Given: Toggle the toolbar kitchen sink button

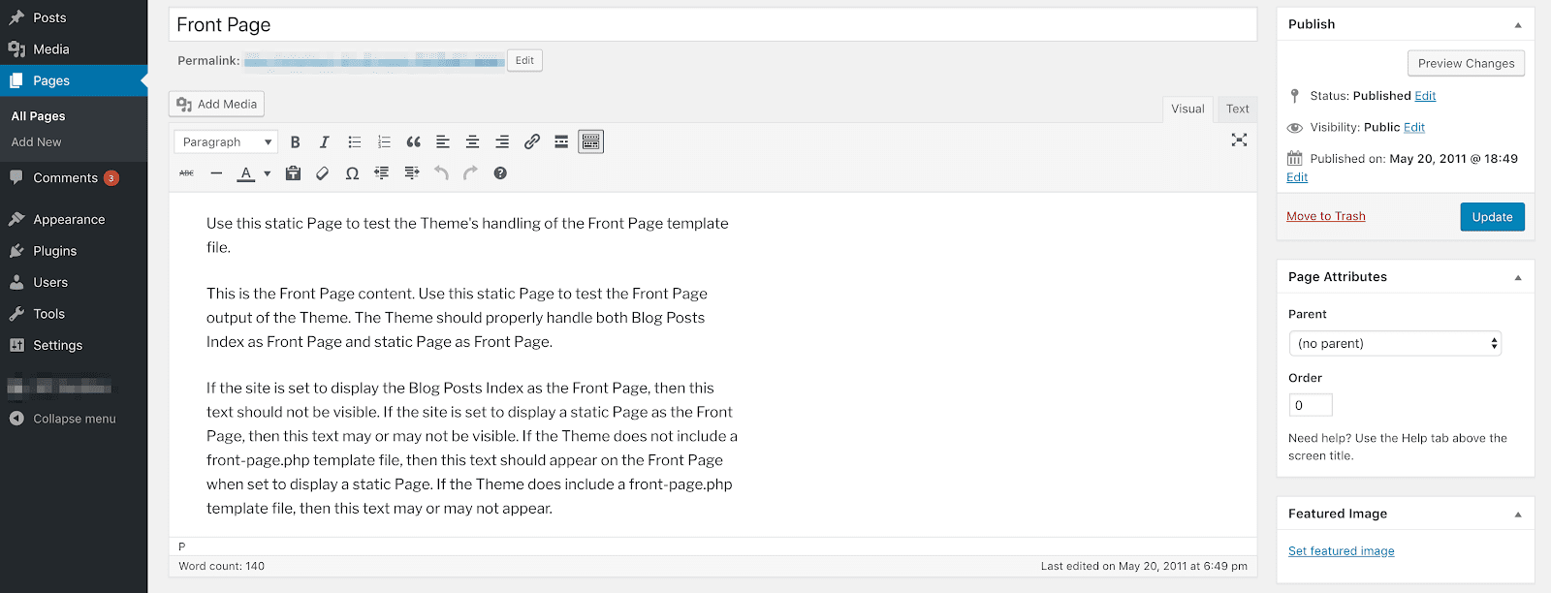Looking at the screenshot, I should pyautogui.click(x=591, y=141).
